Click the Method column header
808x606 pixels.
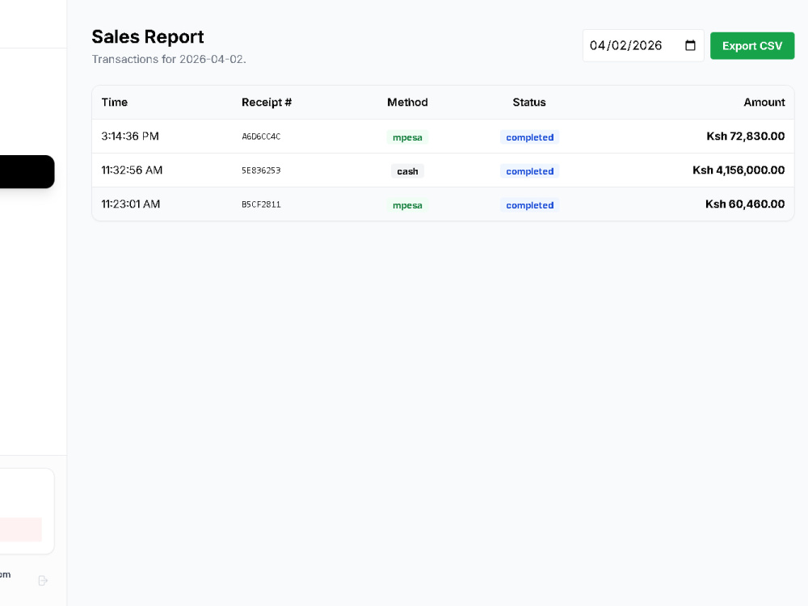tap(407, 102)
